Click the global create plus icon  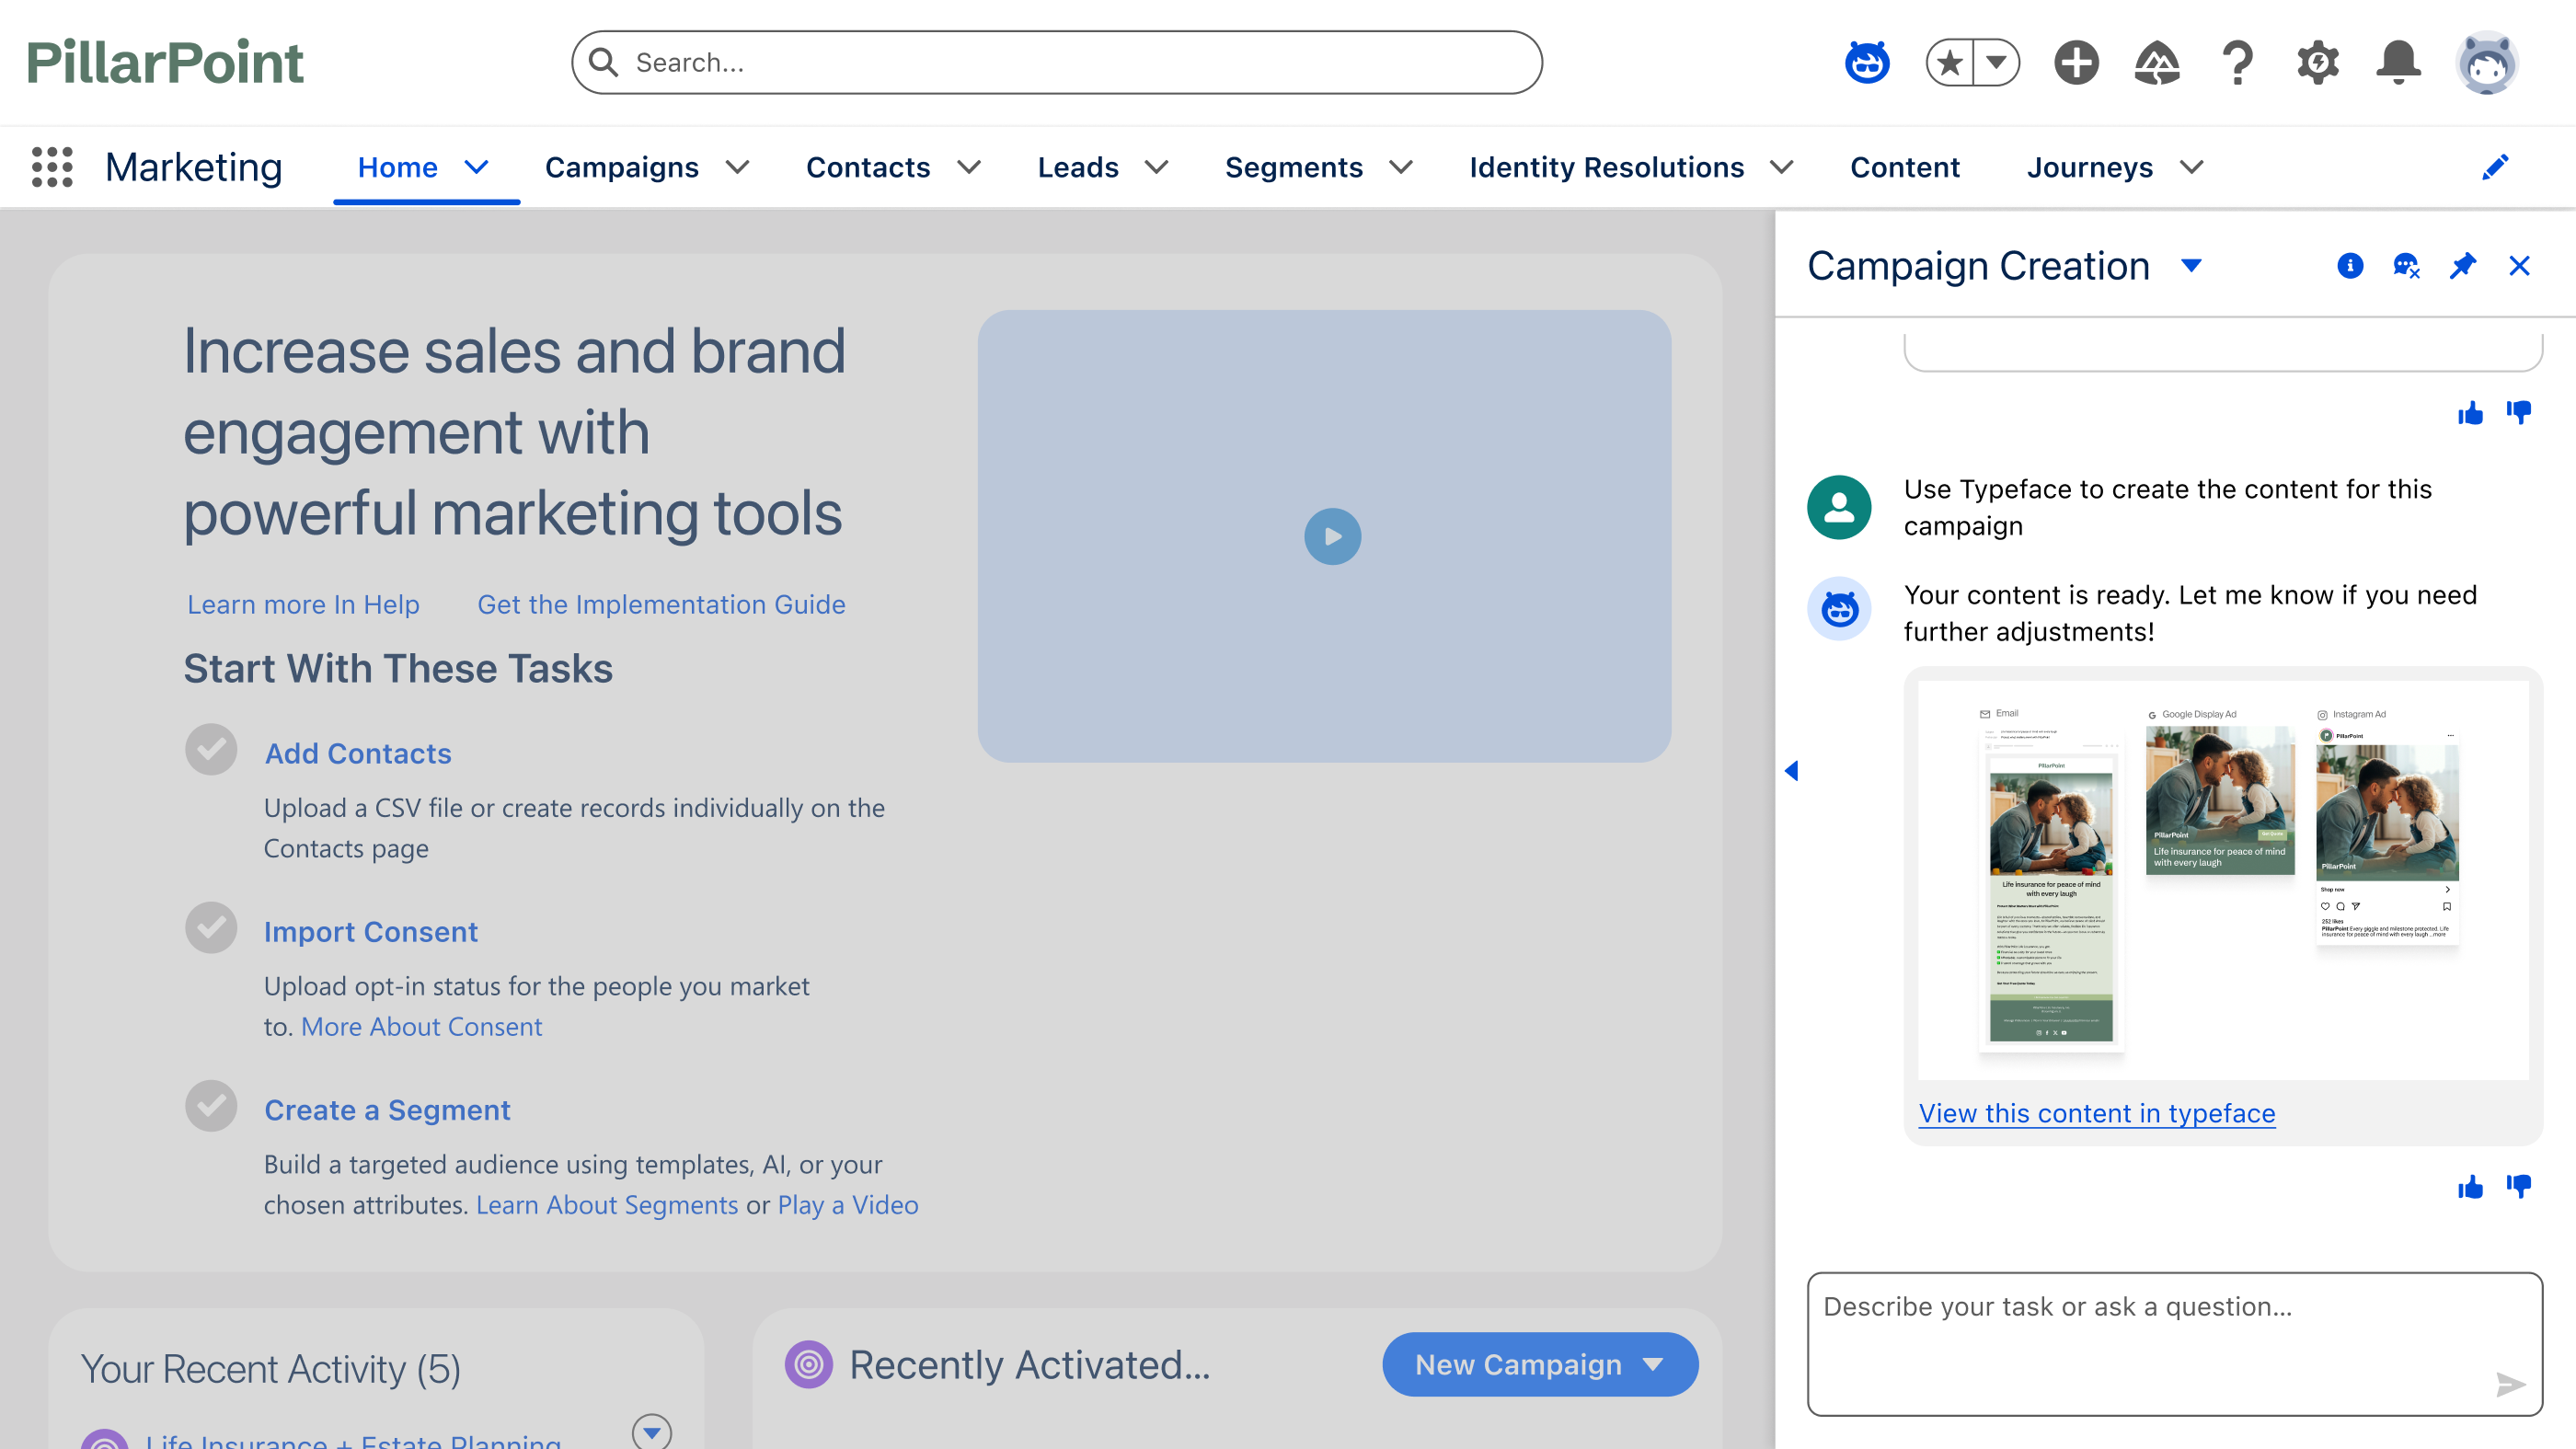(x=2076, y=63)
